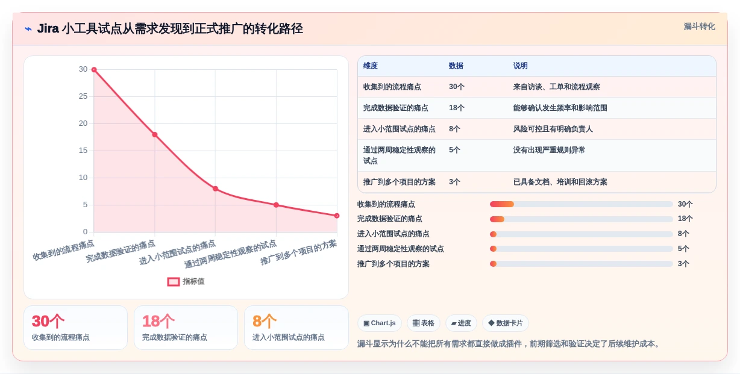Screen dimensions: 740x374
Task: Click the progress bar for 进入小范围试点的痛点
Action: (582, 234)
